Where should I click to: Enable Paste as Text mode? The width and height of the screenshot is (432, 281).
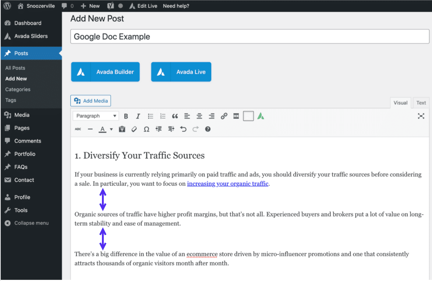(122, 129)
